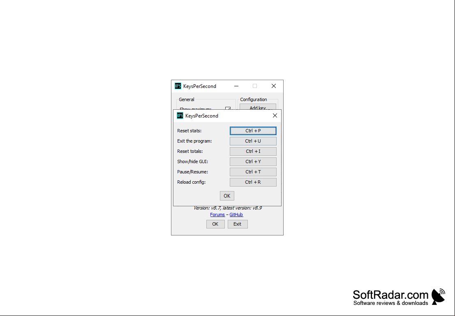Minimize the main KeysPerSecond window
The height and width of the screenshot is (316, 455).
click(236, 86)
